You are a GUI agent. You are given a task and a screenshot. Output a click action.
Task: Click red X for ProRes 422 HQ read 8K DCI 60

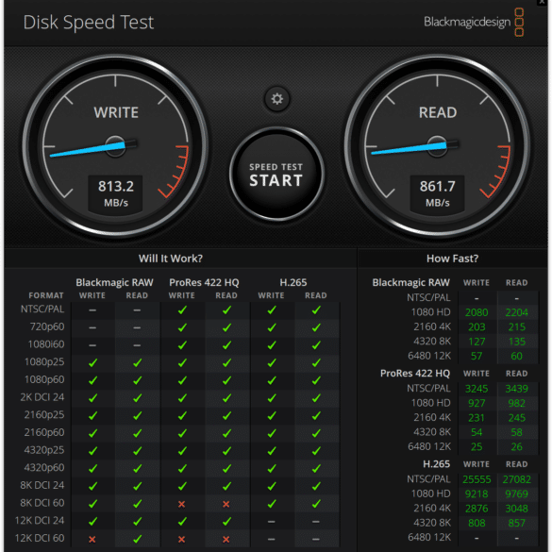pos(226,504)
